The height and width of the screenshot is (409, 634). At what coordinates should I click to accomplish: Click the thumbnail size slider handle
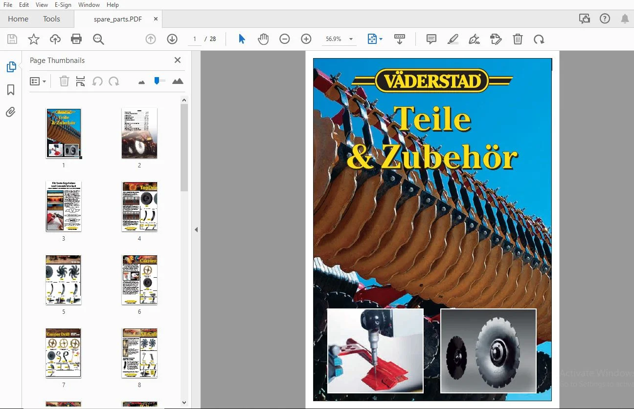click(x=157, y=81)
